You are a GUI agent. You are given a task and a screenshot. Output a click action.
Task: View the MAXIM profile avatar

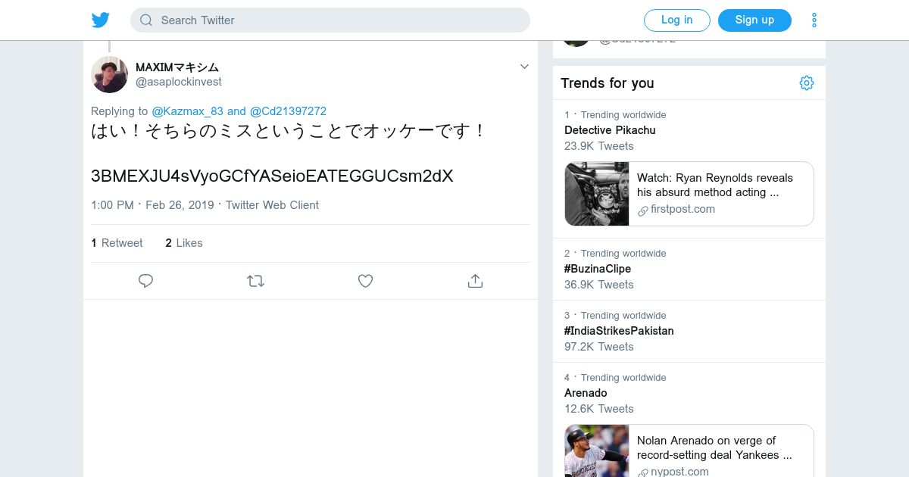click(109, 74)
